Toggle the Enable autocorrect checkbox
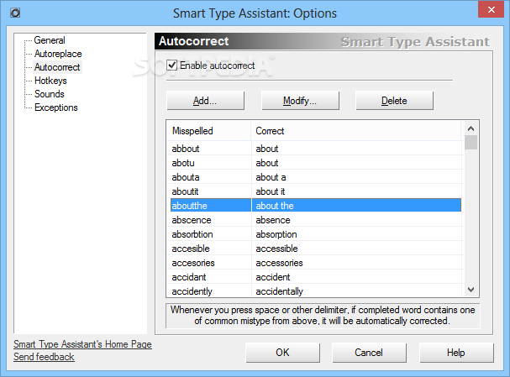510x377 pixels. (x=171, y=65)
